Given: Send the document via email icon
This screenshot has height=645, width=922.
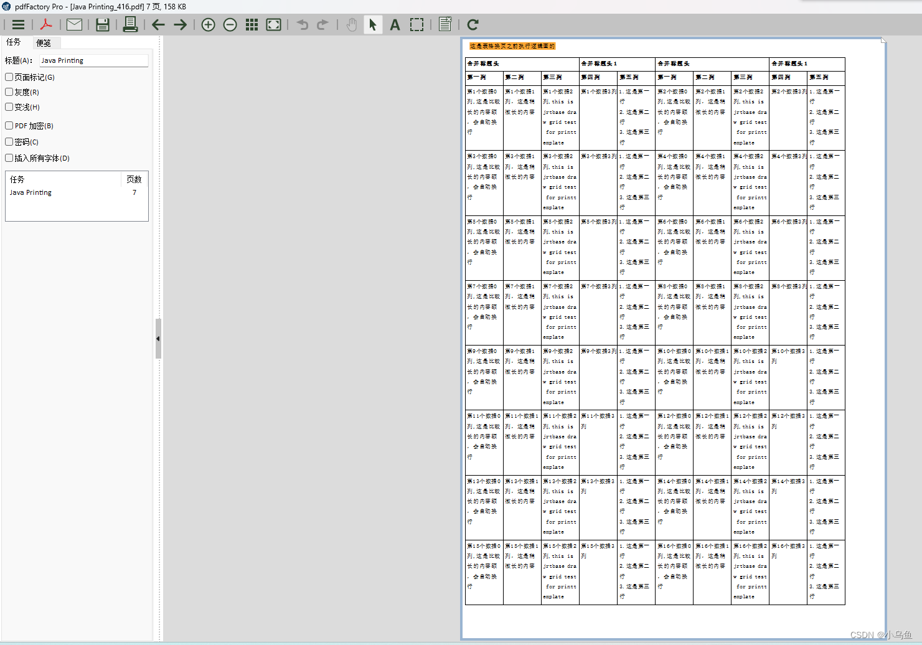Looking at the screenshot, I should (74, 25).
